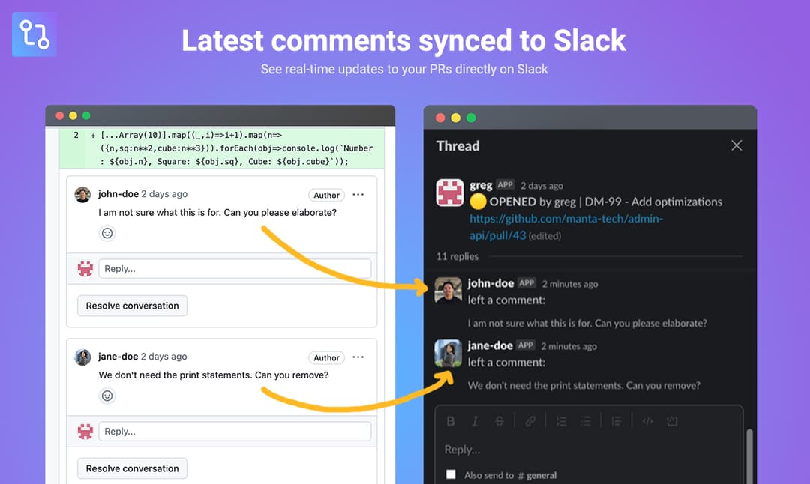
Task: Click the Slack thread scrollbar
Action: [x=749, y=456]
